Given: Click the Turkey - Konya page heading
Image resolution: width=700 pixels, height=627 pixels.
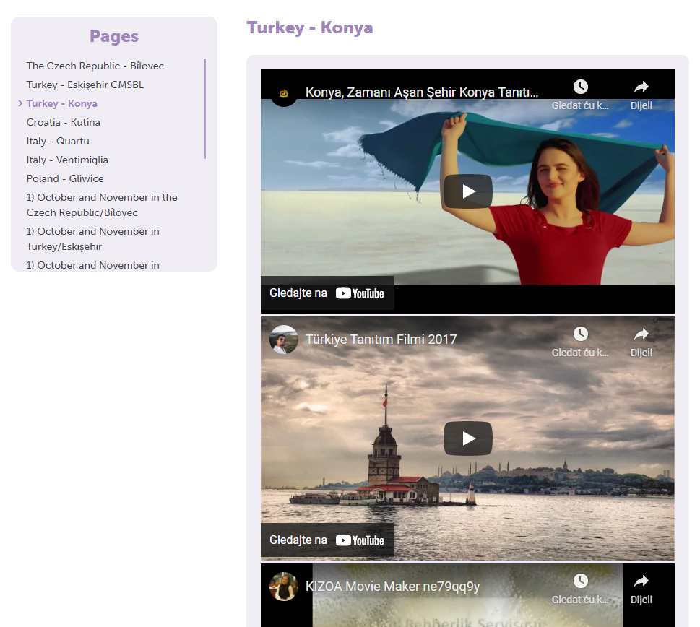Looking at the screenshot, I should 309,27.
